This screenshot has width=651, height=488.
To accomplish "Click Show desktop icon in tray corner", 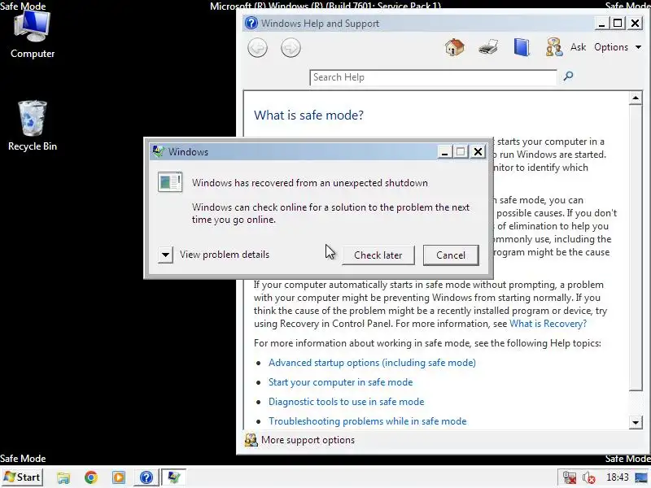I will point(641,477).
